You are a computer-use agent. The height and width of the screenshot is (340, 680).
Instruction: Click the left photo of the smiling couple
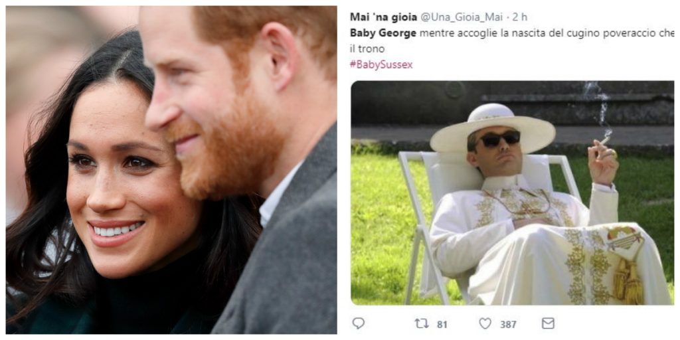click(x=171, y=170)
